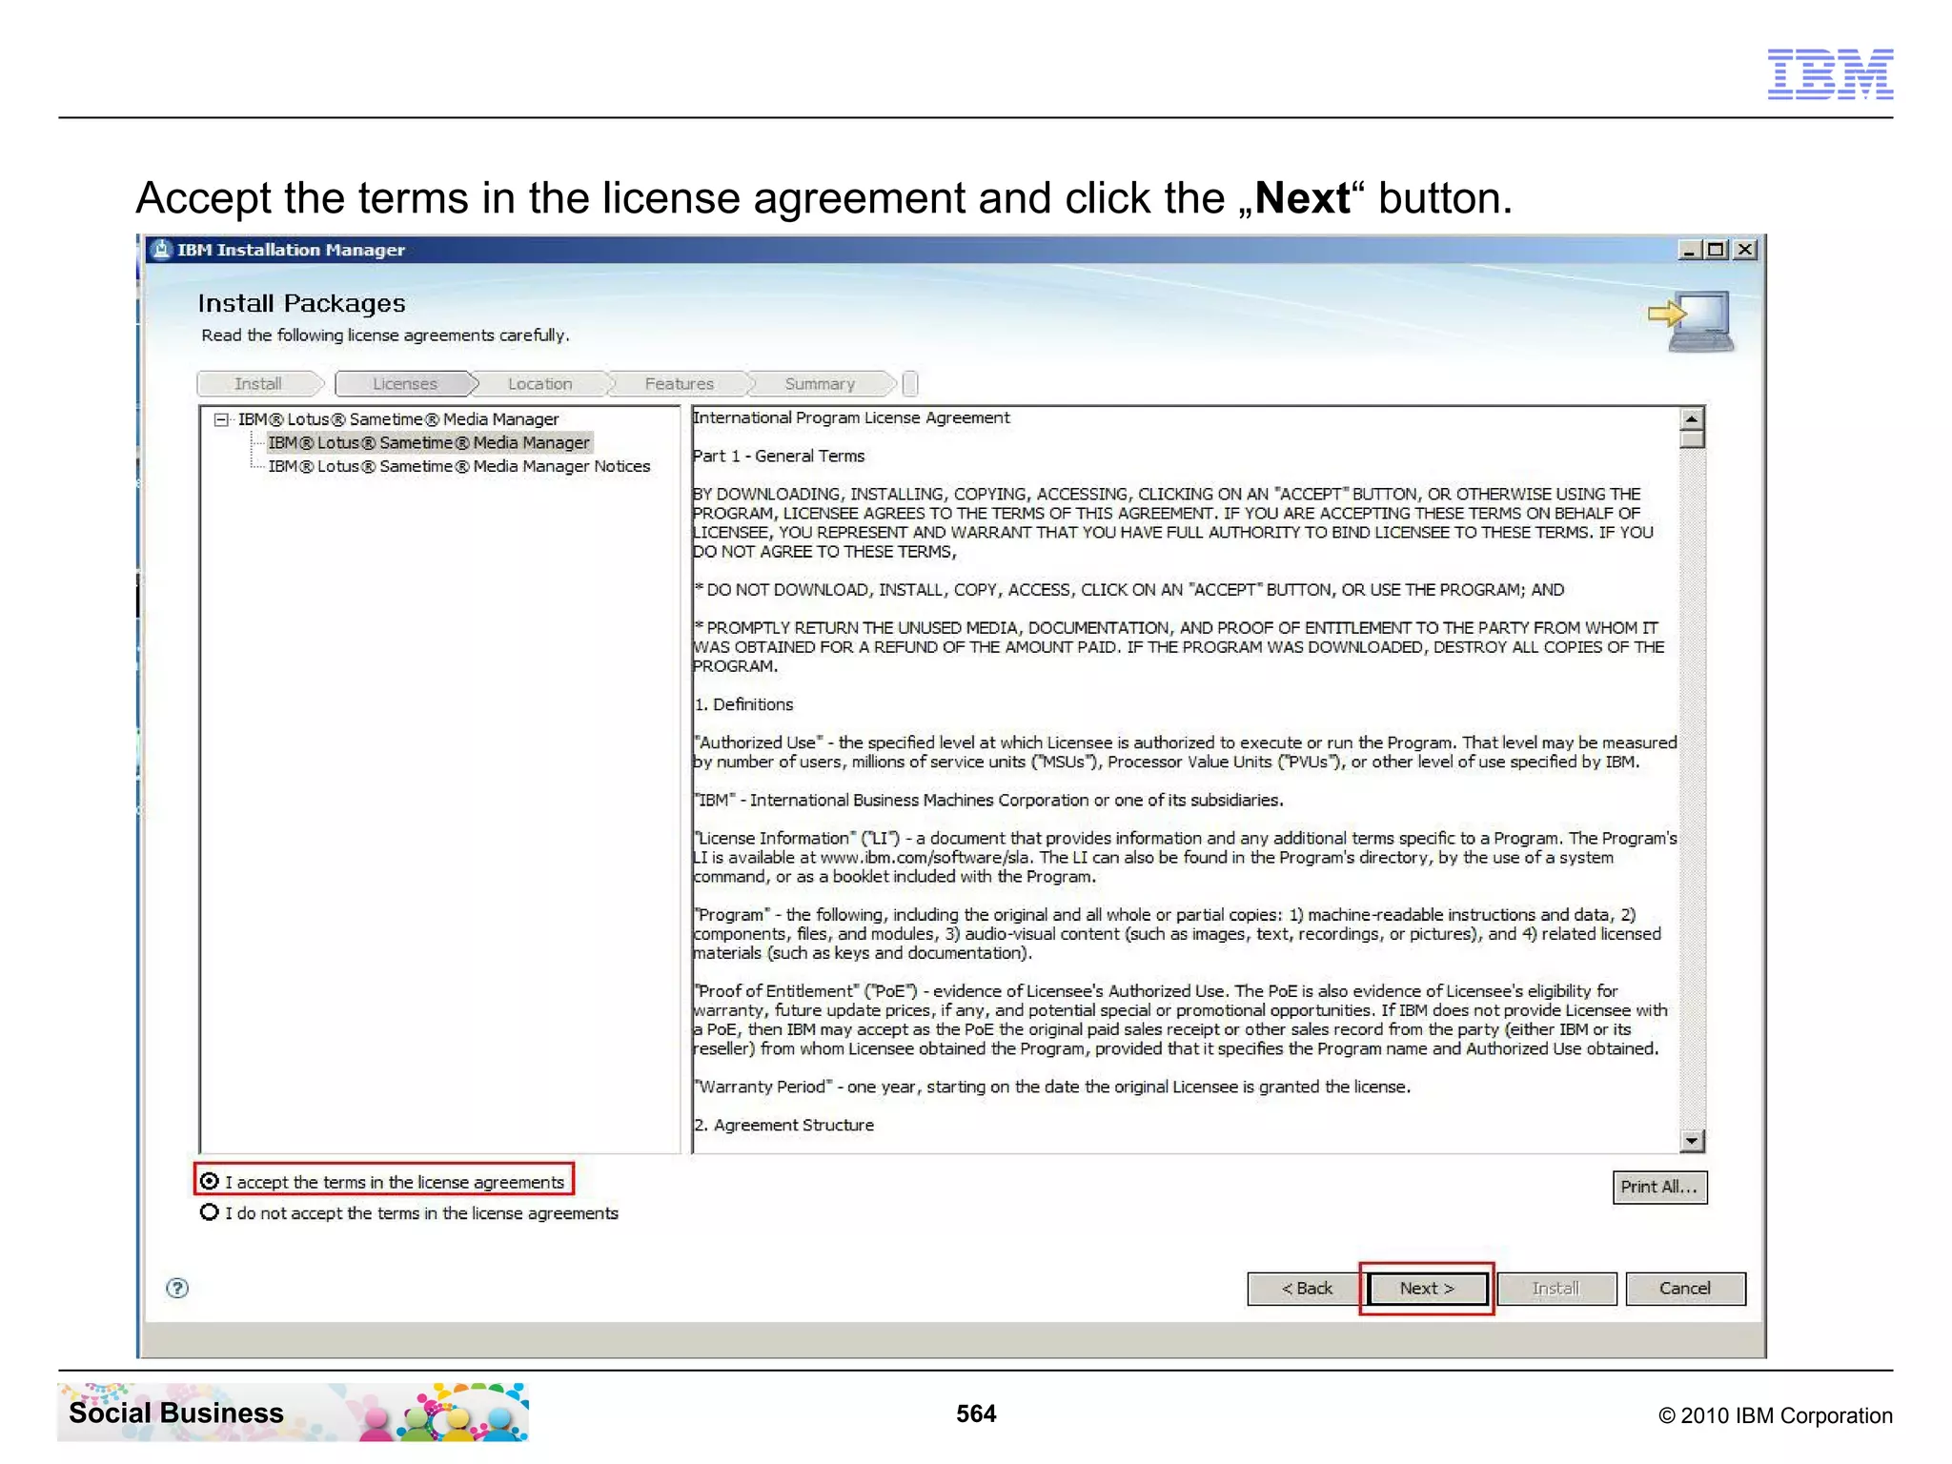Click the IBM Installation Manager title icon

coord(161,250)
